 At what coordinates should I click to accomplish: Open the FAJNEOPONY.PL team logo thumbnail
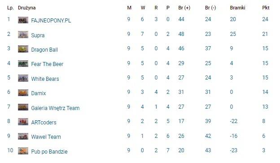click(x=23, y=20)
